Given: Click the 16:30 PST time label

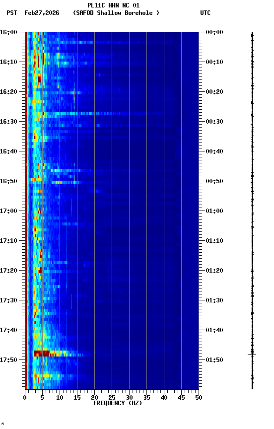Looking at the screenshot, I should tap(8, 122).
